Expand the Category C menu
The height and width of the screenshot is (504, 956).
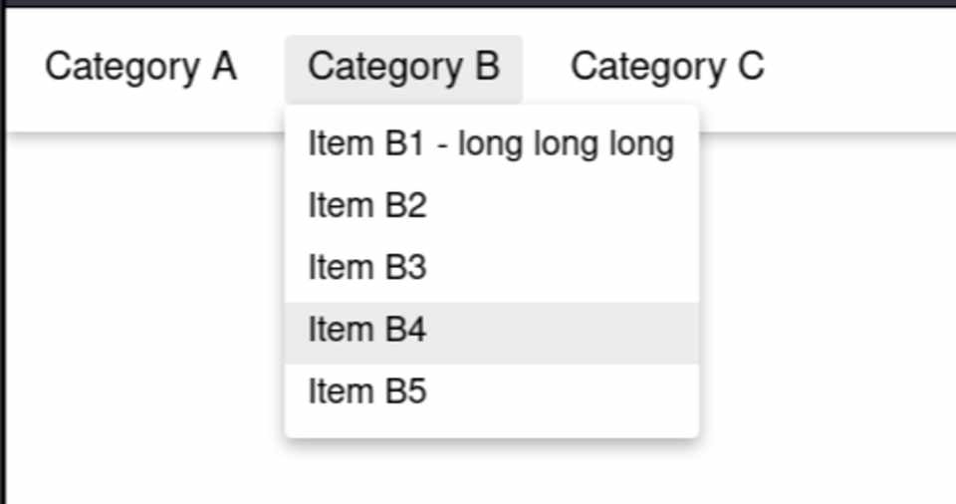pos(667,68)
